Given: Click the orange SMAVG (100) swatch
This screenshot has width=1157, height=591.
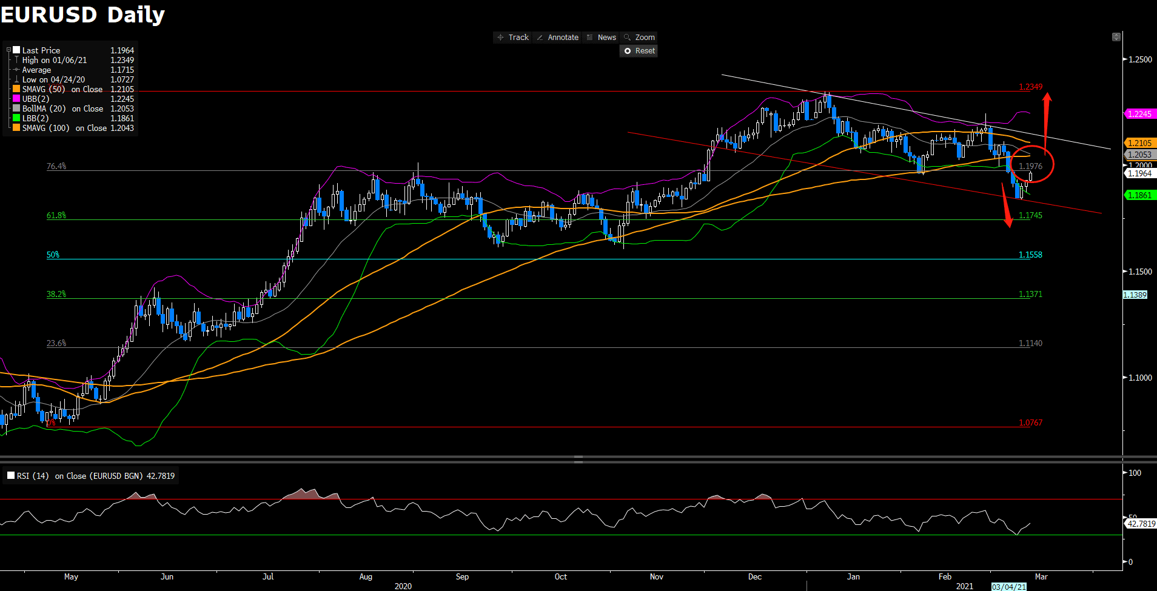Looking at the screenshot, I should coord(17,128).
